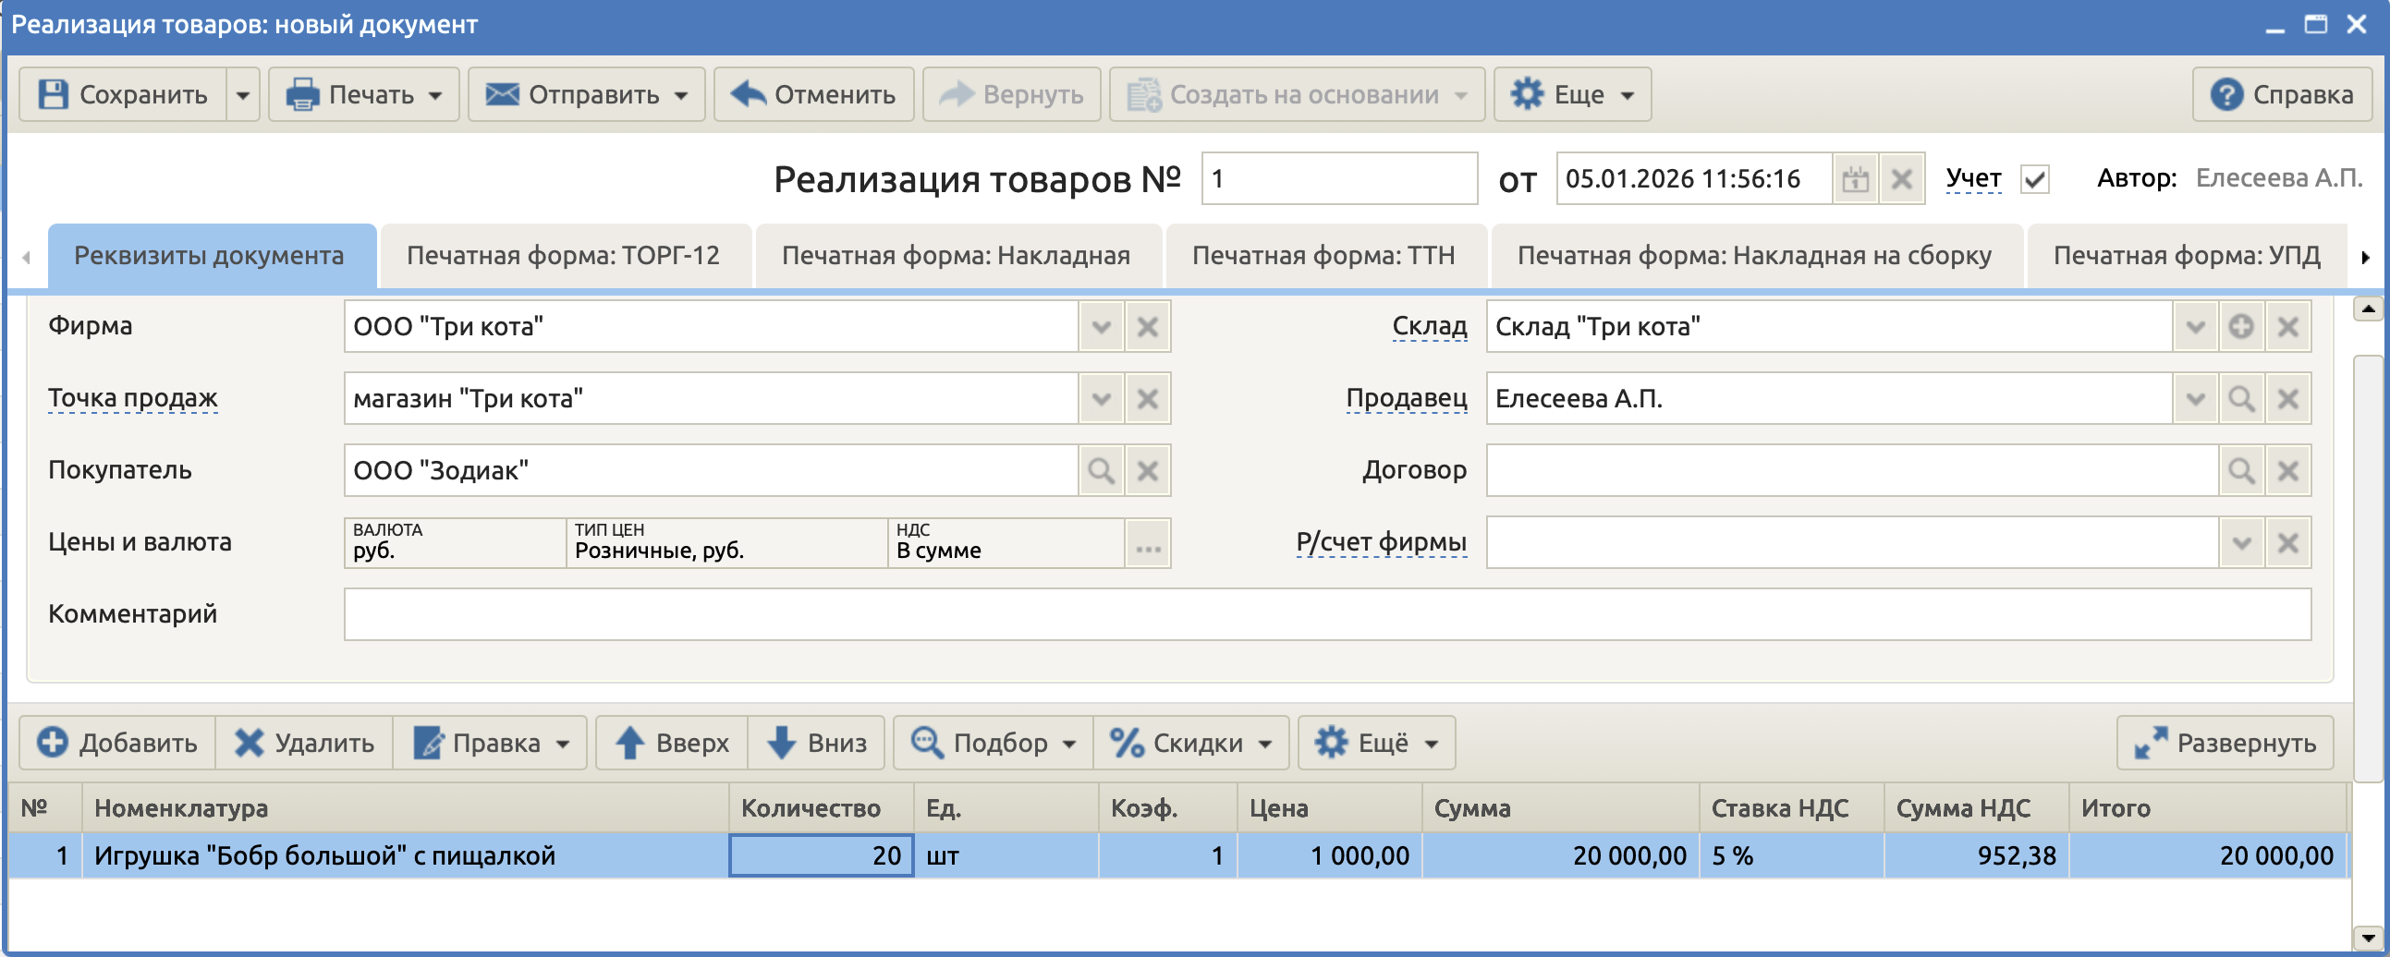Viewport: 2390px width, 957px height.
Task: Click the plus icon in the Склад field
Action: [x=2240, y=326]
